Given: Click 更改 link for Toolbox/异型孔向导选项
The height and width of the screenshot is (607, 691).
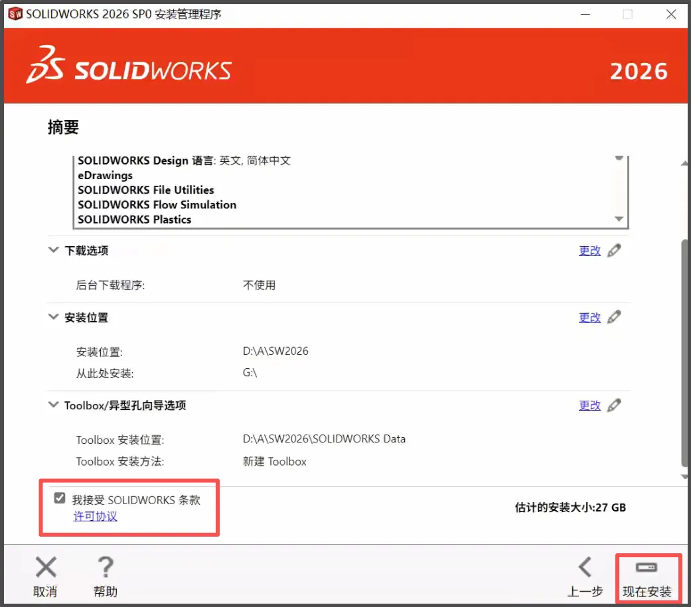Looking at the screenshot, I should click(x=589, y=405).
